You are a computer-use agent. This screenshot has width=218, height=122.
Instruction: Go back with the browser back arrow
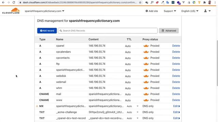(3, 2)
